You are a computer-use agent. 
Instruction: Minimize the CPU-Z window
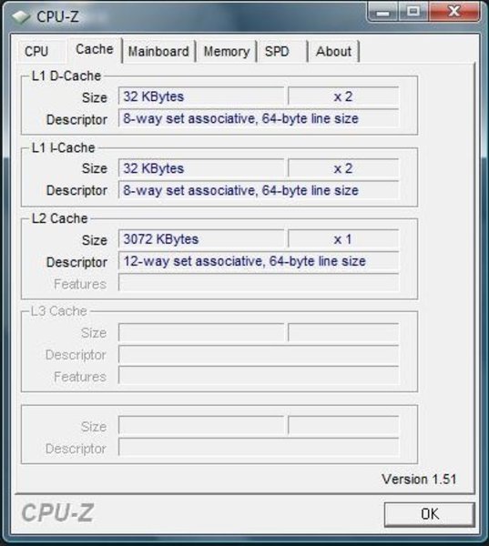pos(382,12)
